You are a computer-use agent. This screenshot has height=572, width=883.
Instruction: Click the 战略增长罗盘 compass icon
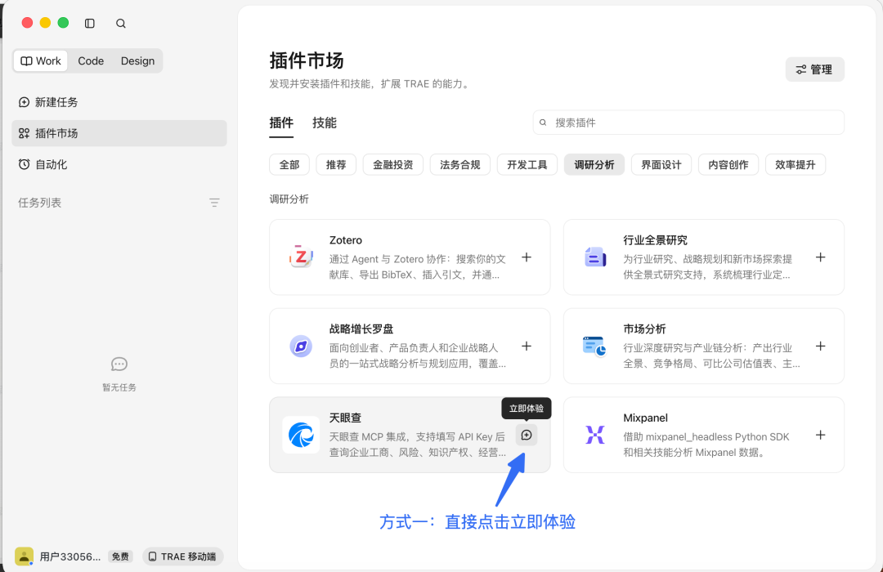pyautogui.click(x=301, y=346)
